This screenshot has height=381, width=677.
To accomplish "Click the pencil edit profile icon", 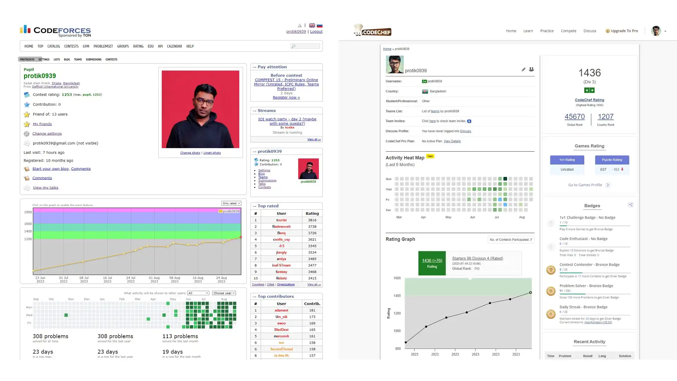I will [x=524, y=69].
